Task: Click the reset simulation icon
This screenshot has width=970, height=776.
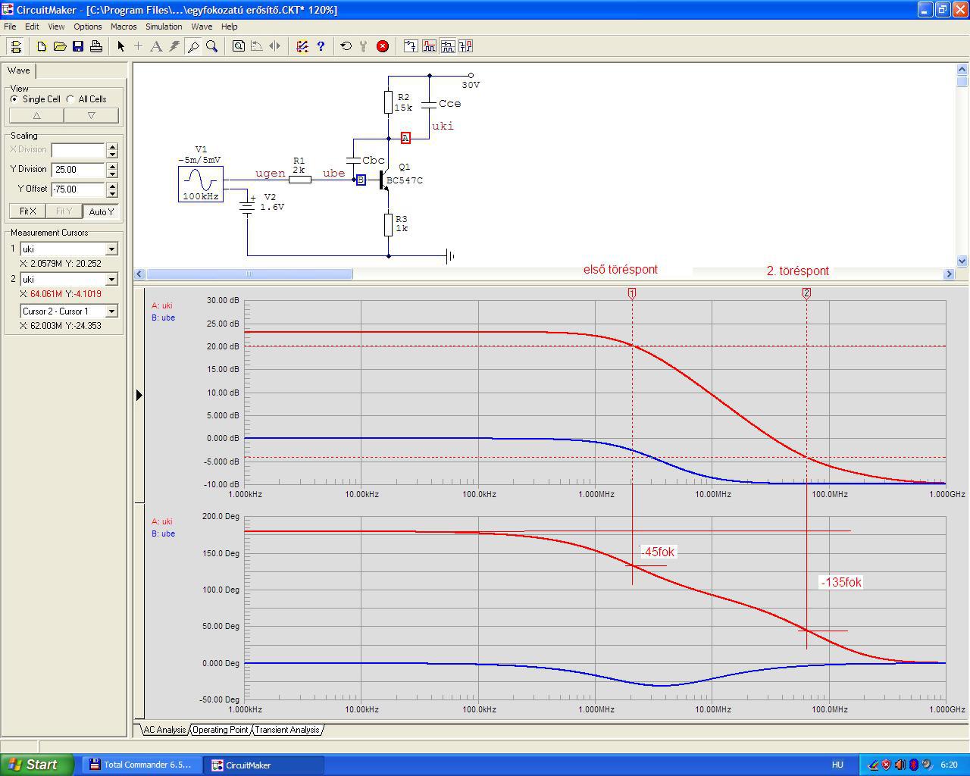Action: click(346, 46)
